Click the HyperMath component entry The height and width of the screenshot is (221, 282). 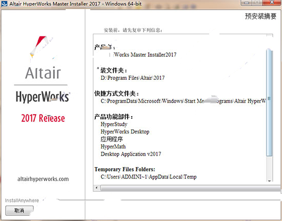pos(113,146)
